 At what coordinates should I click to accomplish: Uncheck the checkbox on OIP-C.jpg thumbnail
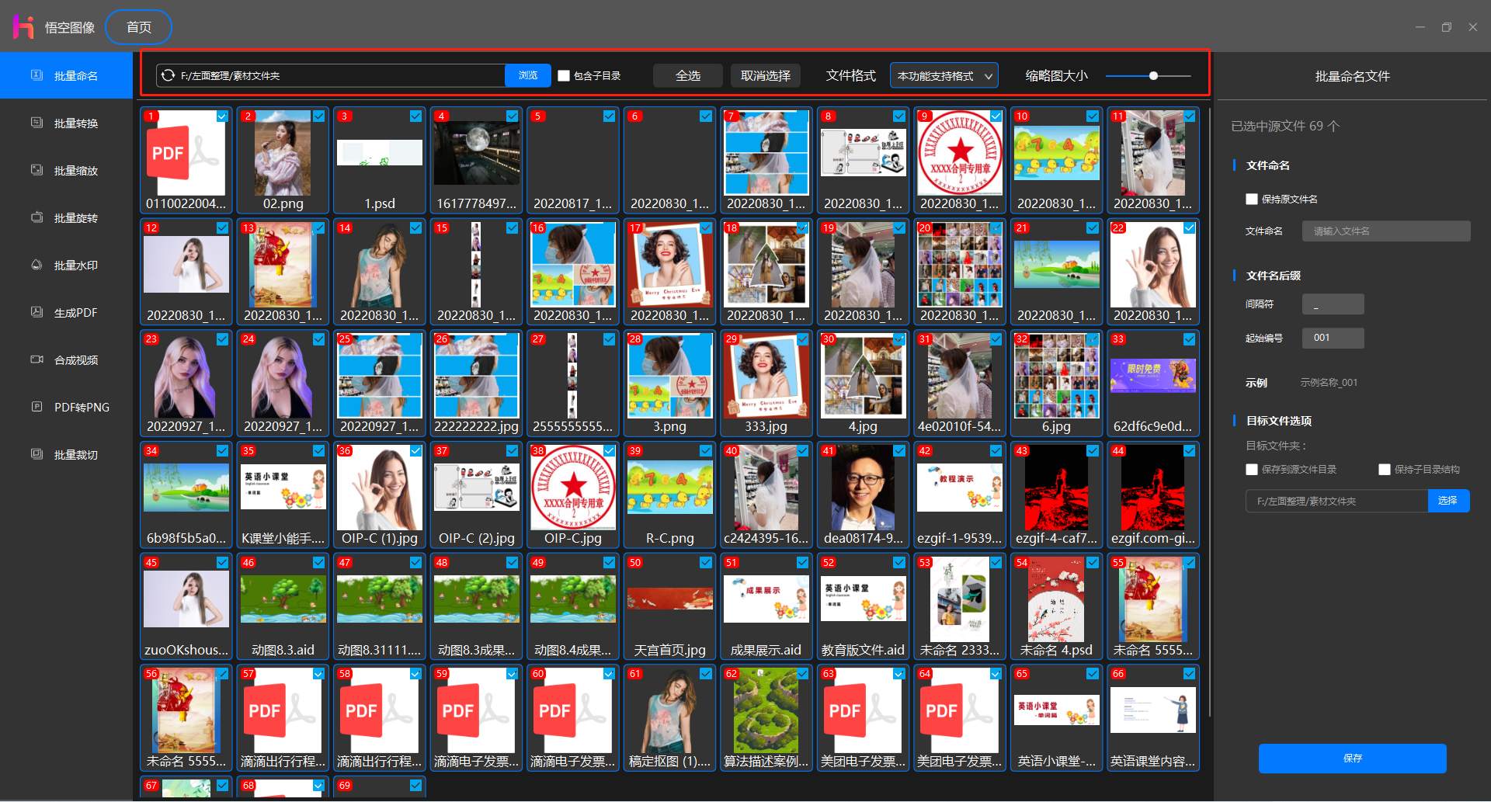[609, 450]
